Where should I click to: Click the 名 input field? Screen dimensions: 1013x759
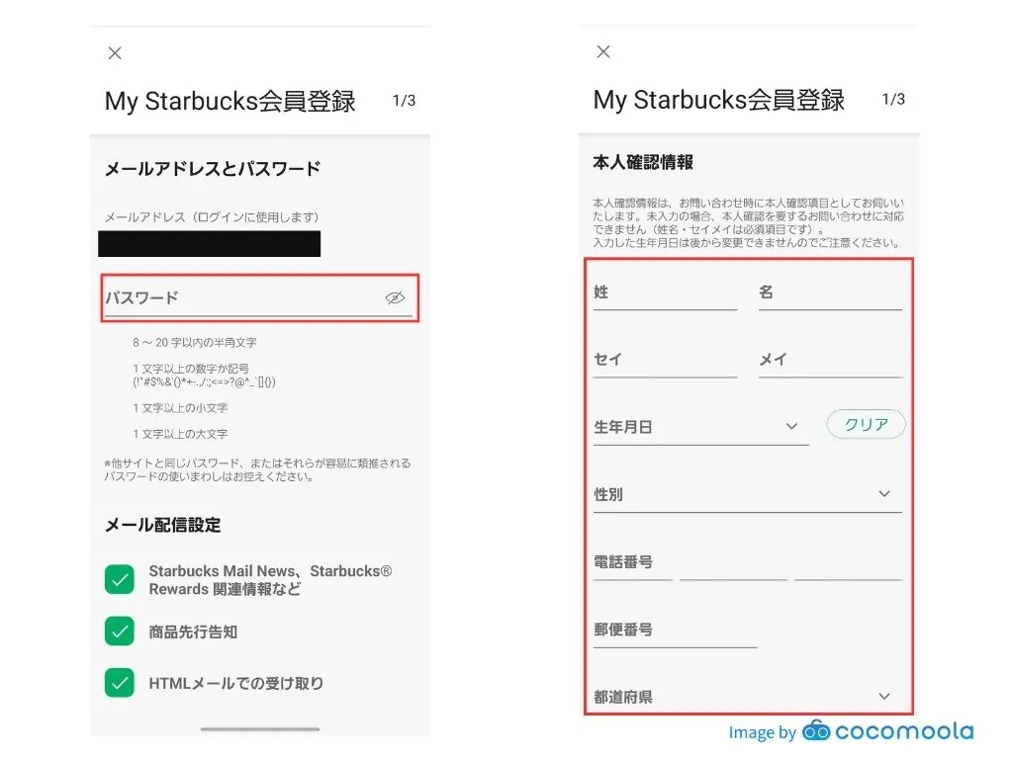pyautogui.click(x=830, y=294)
